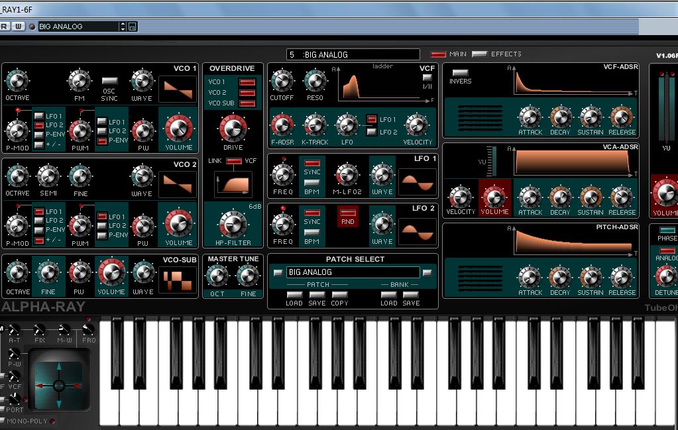678x430 pixels.
Task: Click the VCO-SUB WAVE knob
Action: point(143,274)
